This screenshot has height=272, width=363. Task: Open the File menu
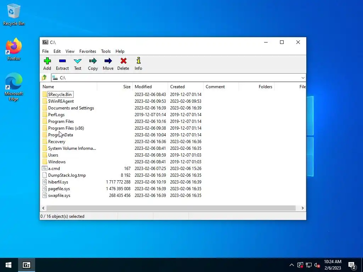[x=45, y=51]
